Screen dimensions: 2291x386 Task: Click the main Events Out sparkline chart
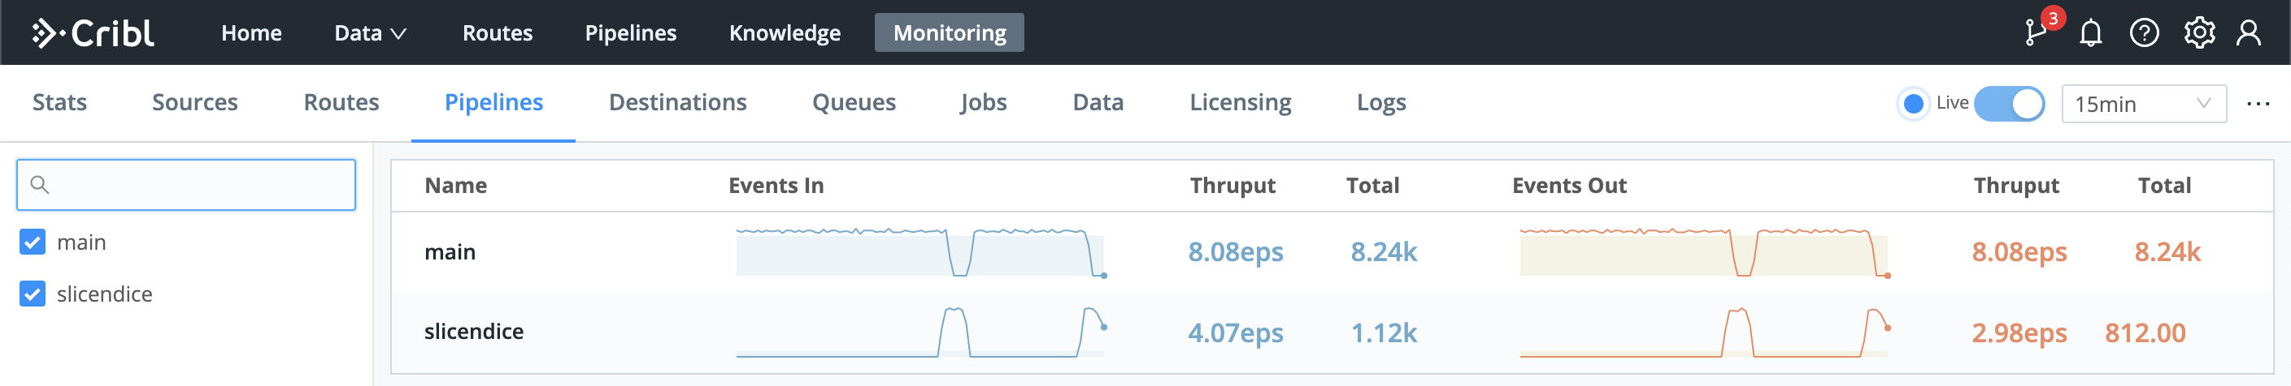(x=1704, y=252)
